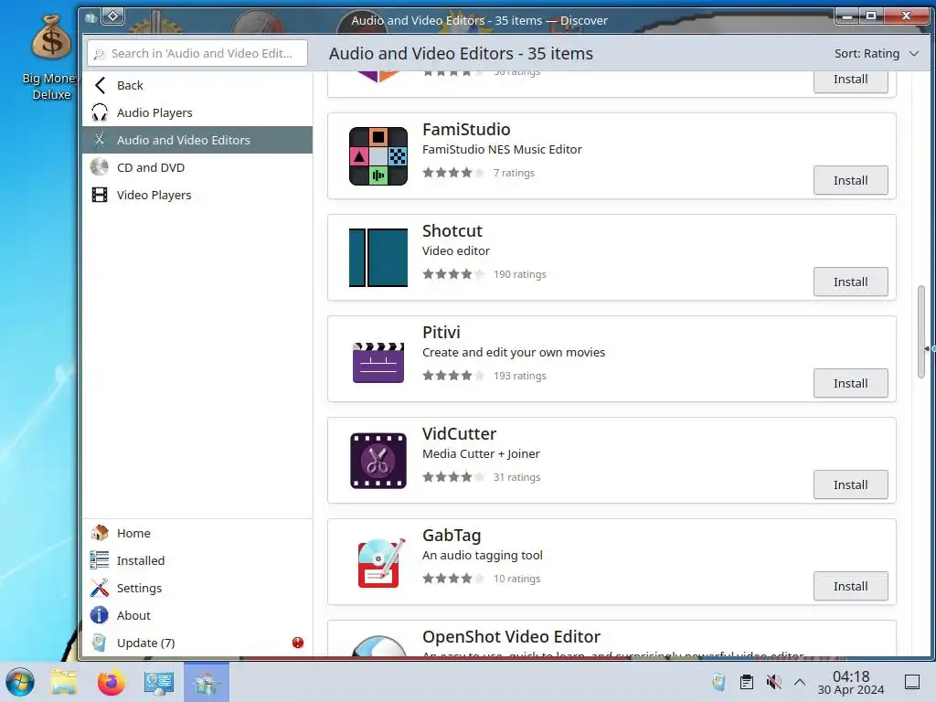Select Audio Players category

197,112
